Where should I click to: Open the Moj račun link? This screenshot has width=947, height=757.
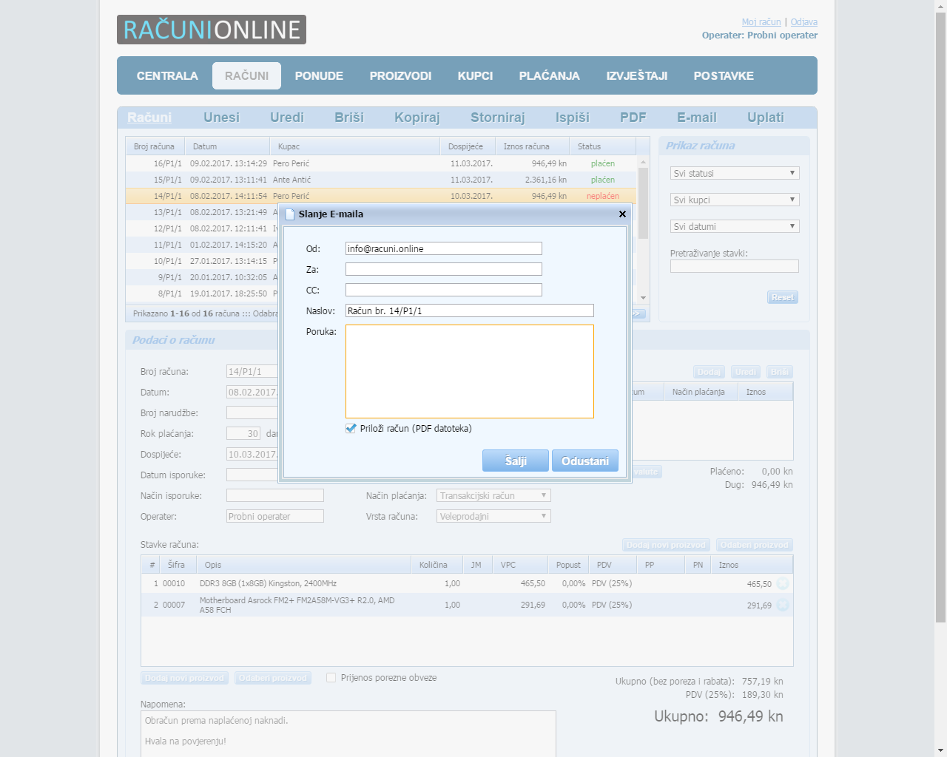pyautogui.click(x=761, y=22)
